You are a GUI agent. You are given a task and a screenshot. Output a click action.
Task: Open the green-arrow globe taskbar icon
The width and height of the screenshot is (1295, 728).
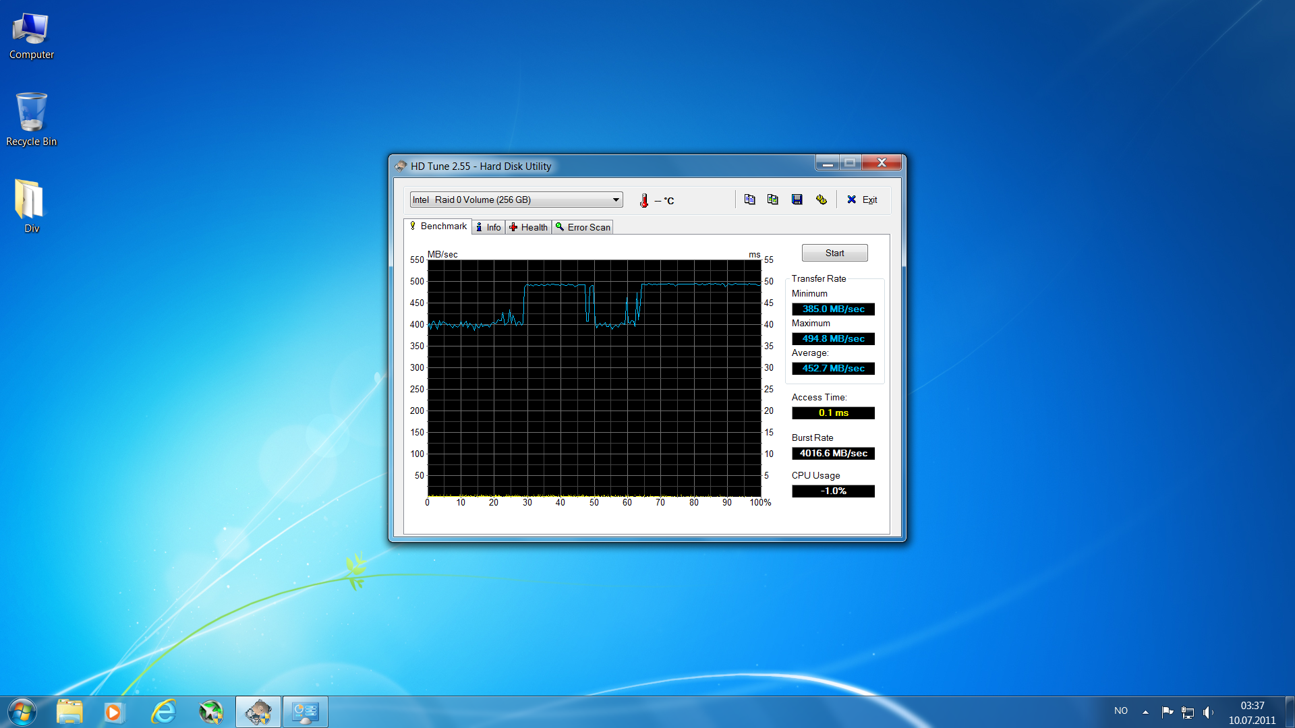point(211,712)
